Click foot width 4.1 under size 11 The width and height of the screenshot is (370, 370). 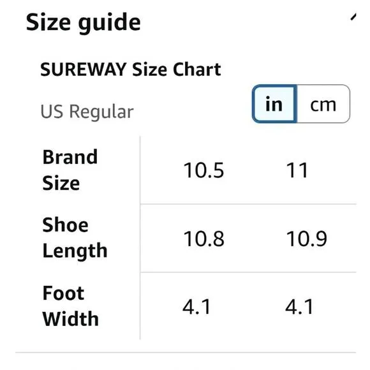click(299, 307)
